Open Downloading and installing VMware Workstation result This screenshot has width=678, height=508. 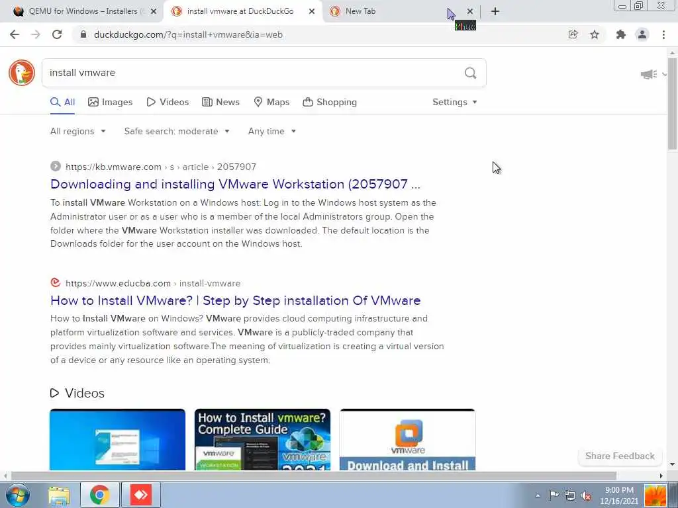click(x=235, y=184)
